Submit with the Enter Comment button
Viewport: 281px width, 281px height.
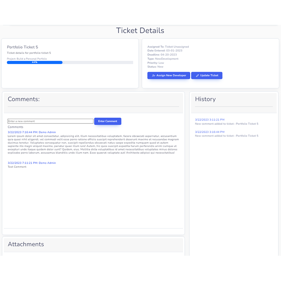pyautogui.click(x=108, y=121)
